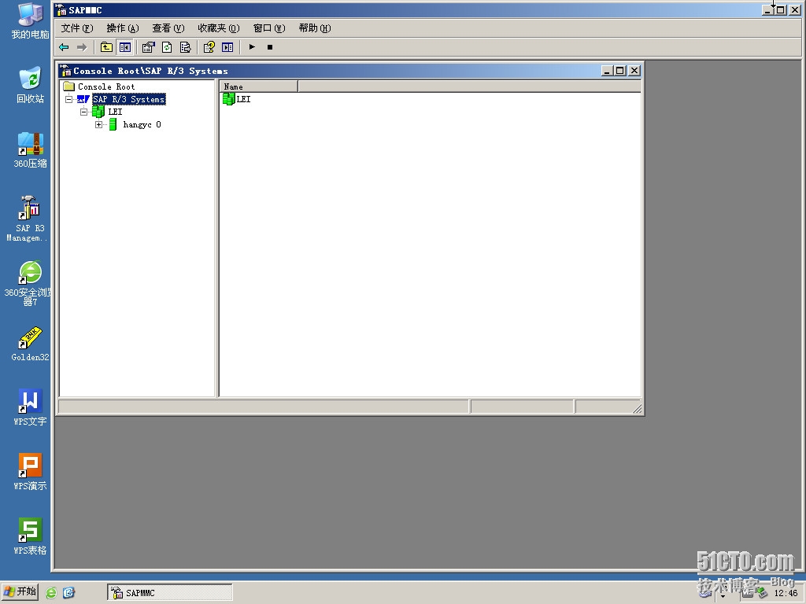Maximize the Console Root child window

tap(620, 70)
